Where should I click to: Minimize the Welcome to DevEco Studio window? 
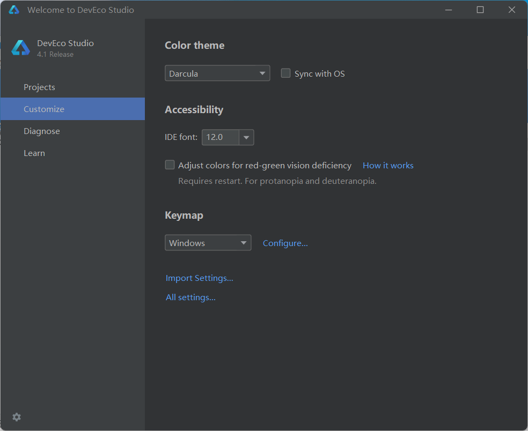449,9
